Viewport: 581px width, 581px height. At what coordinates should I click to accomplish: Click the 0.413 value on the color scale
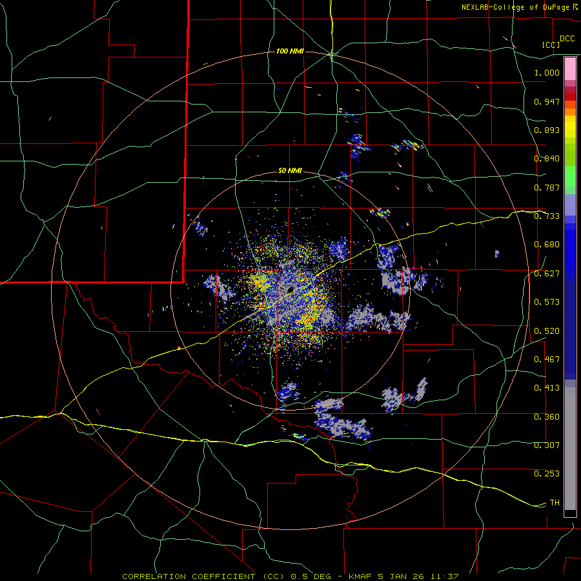[x=547, y=388]
